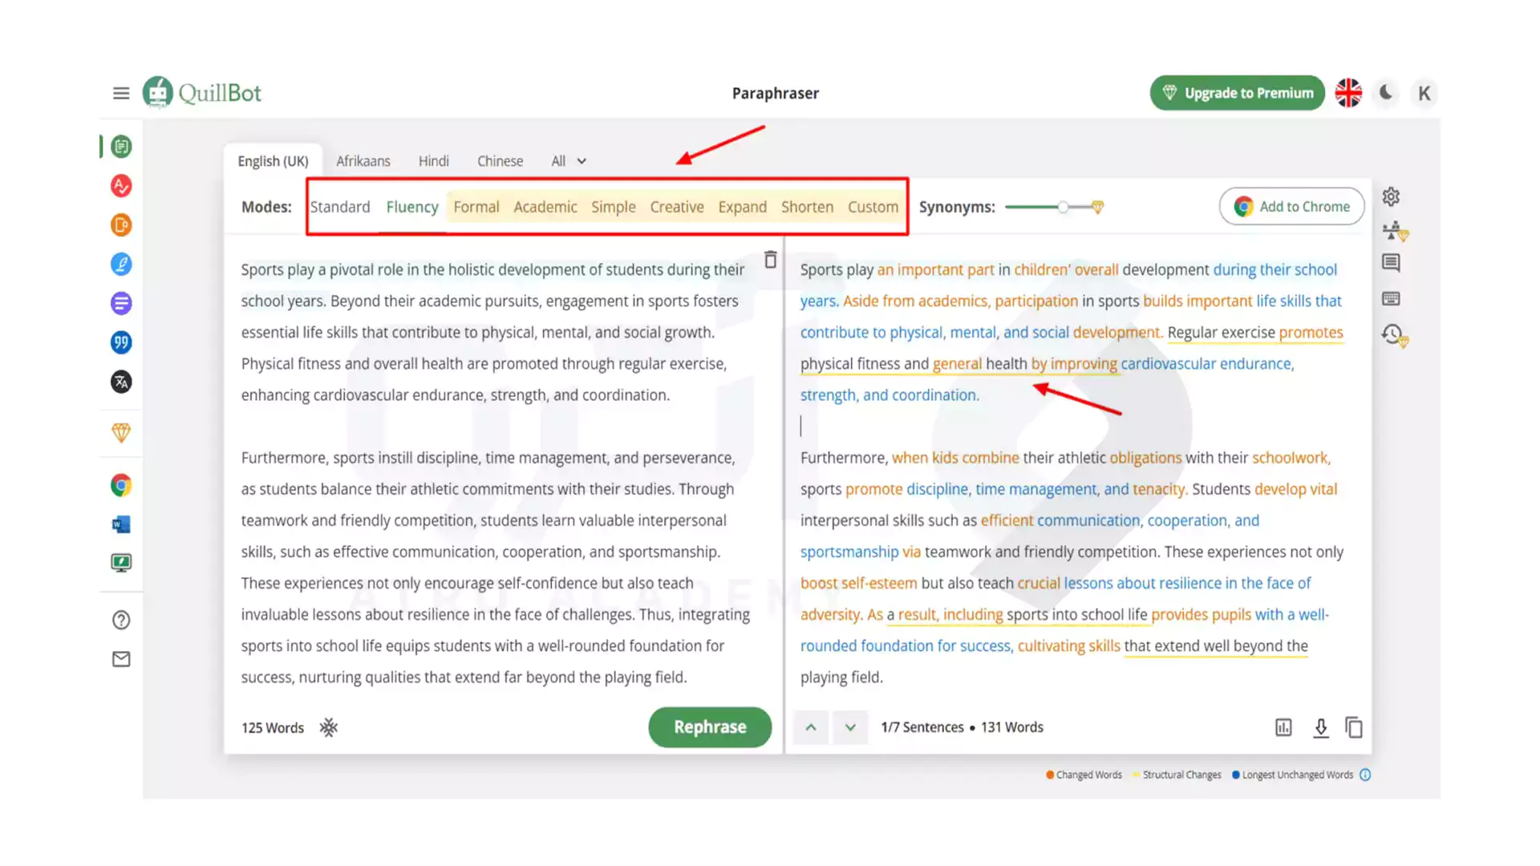Select the Simple mode
1540x866 pixels.
point(614,207)
